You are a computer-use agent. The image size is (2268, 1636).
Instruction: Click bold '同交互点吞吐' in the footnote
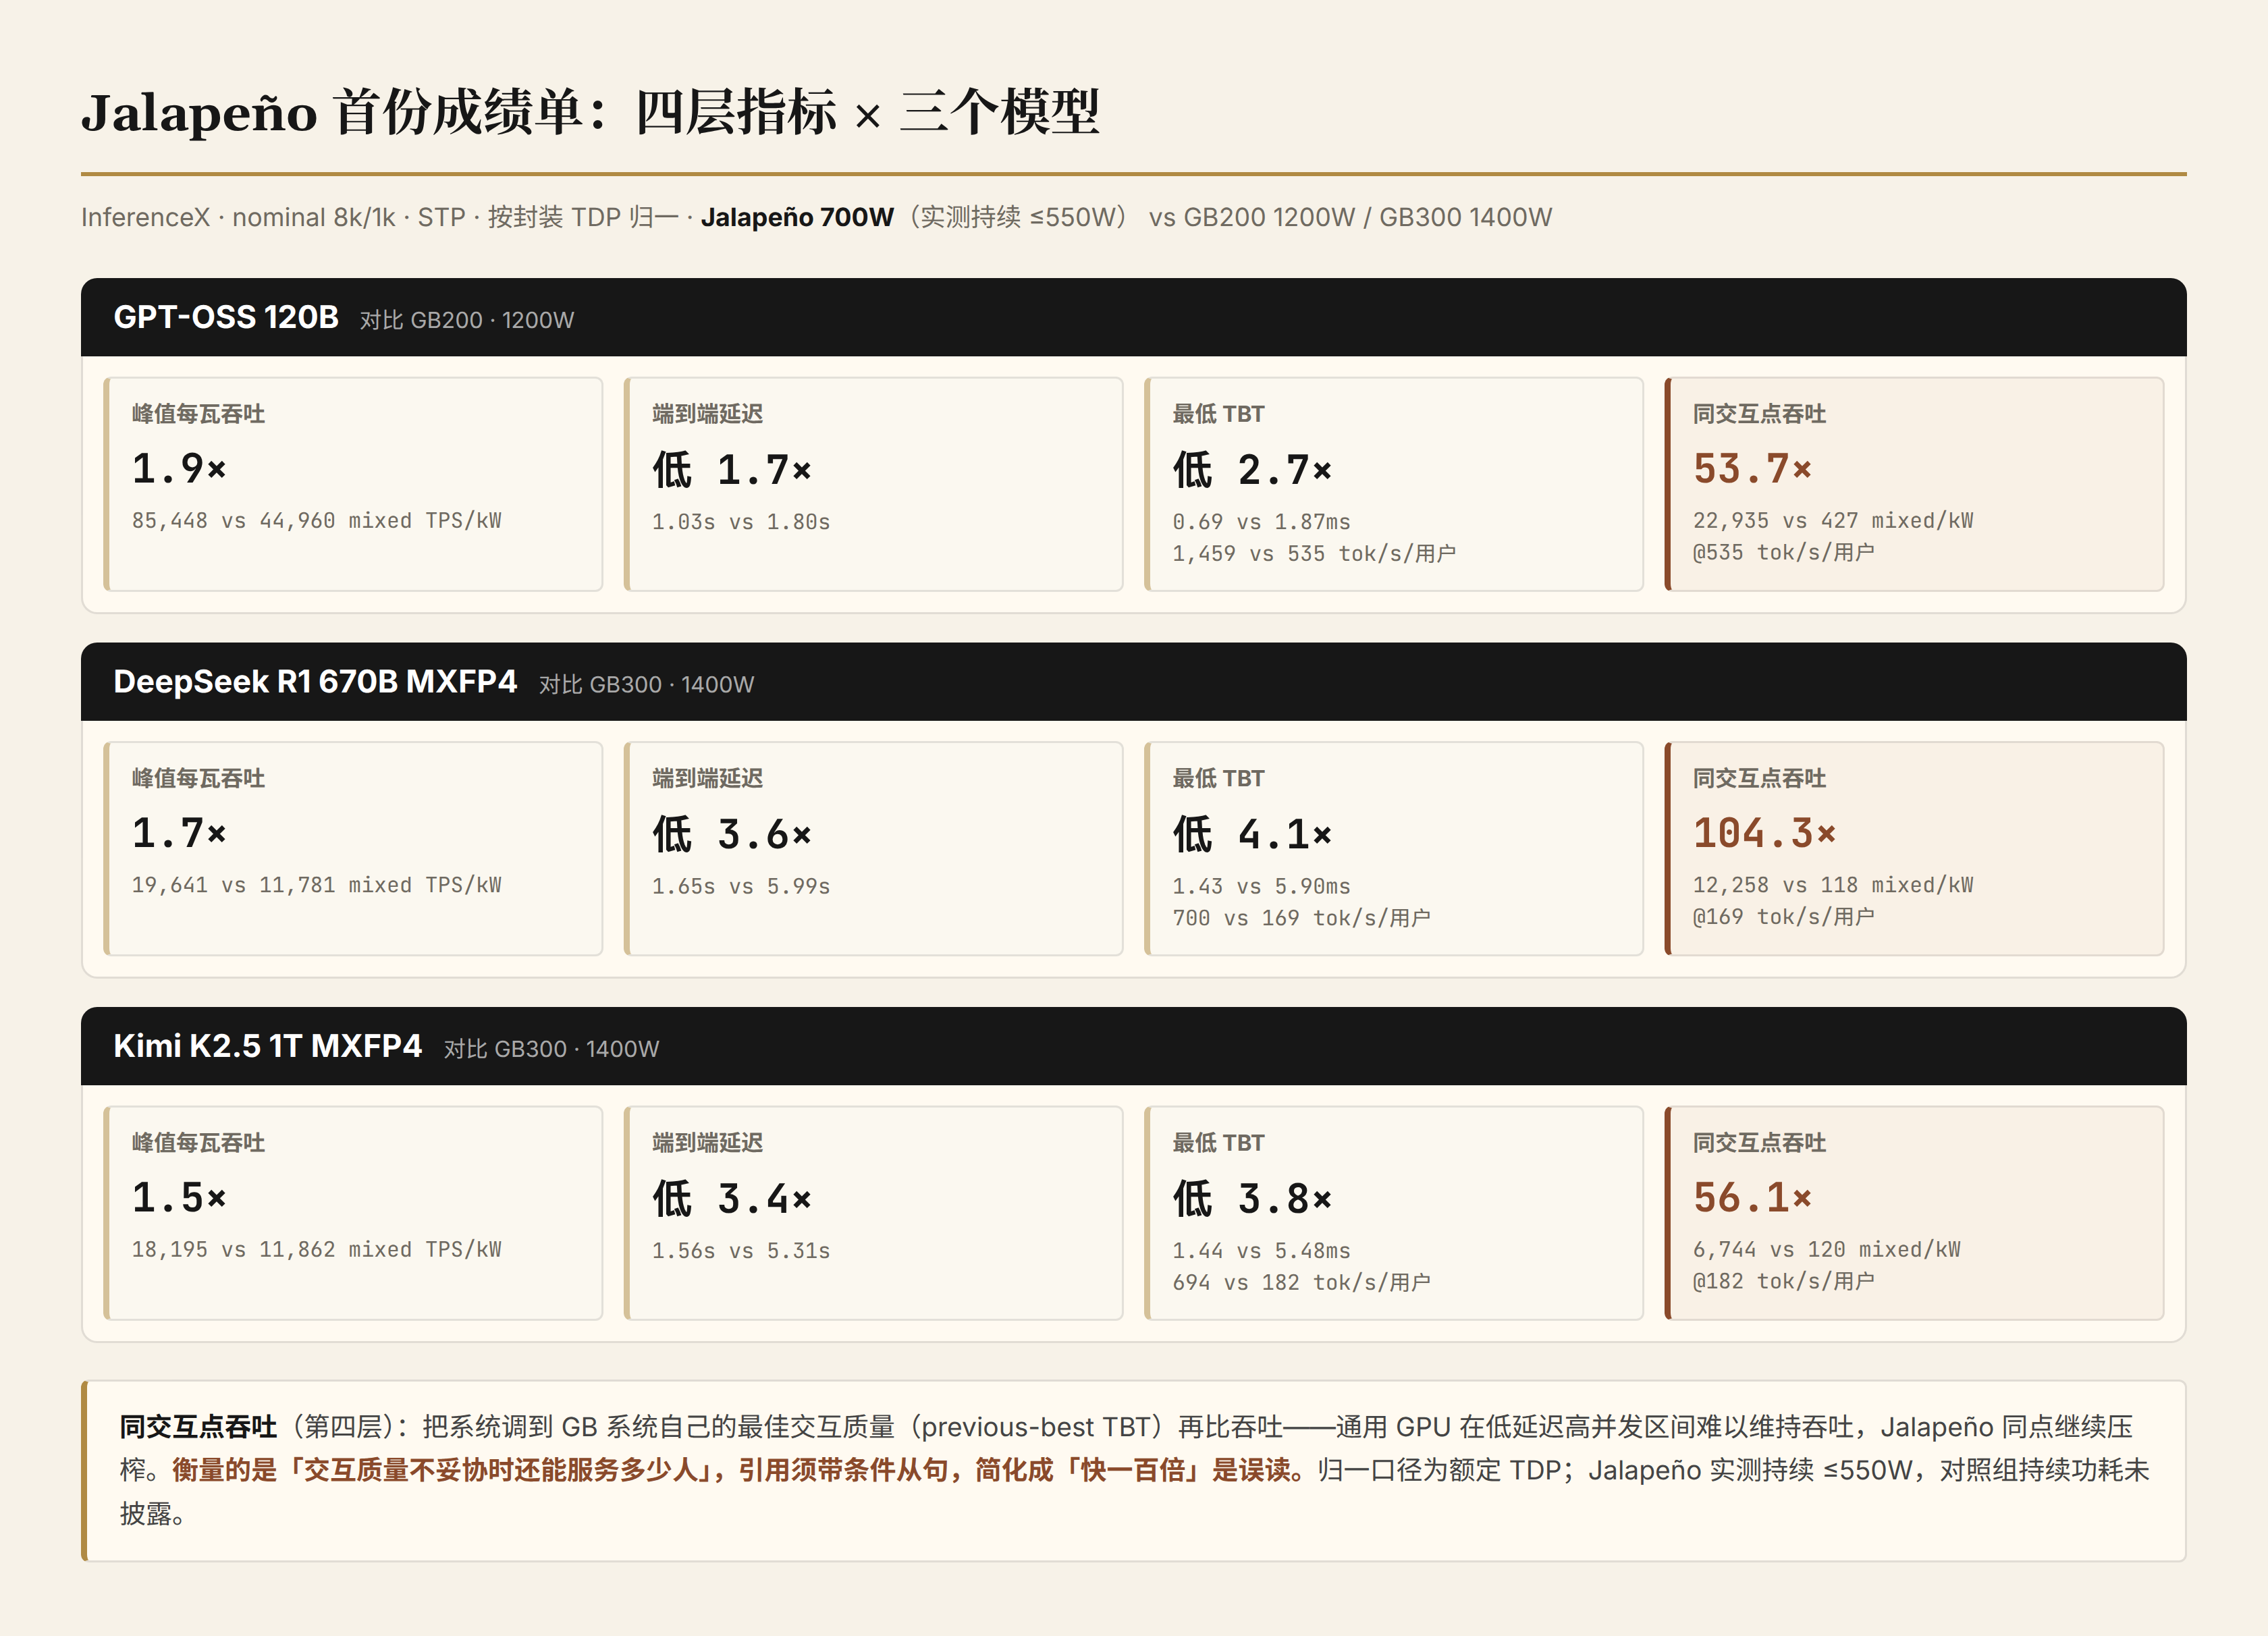198,1427
